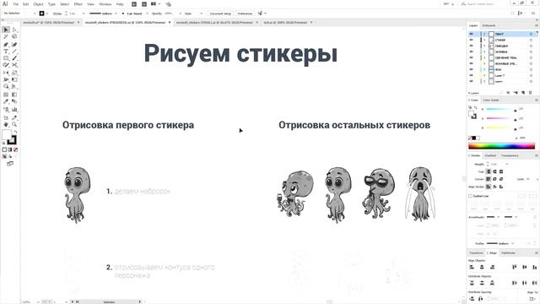Select the Type tool
This screenshot has height=304, width=540.
click(x=6, y=52)
